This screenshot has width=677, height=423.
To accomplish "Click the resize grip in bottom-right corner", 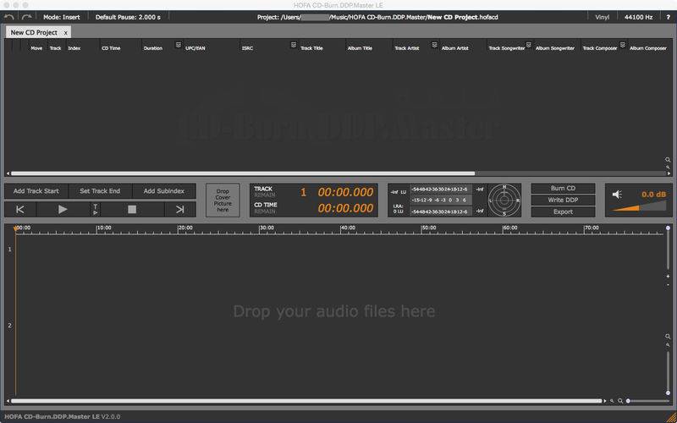I will coord(672,418).
